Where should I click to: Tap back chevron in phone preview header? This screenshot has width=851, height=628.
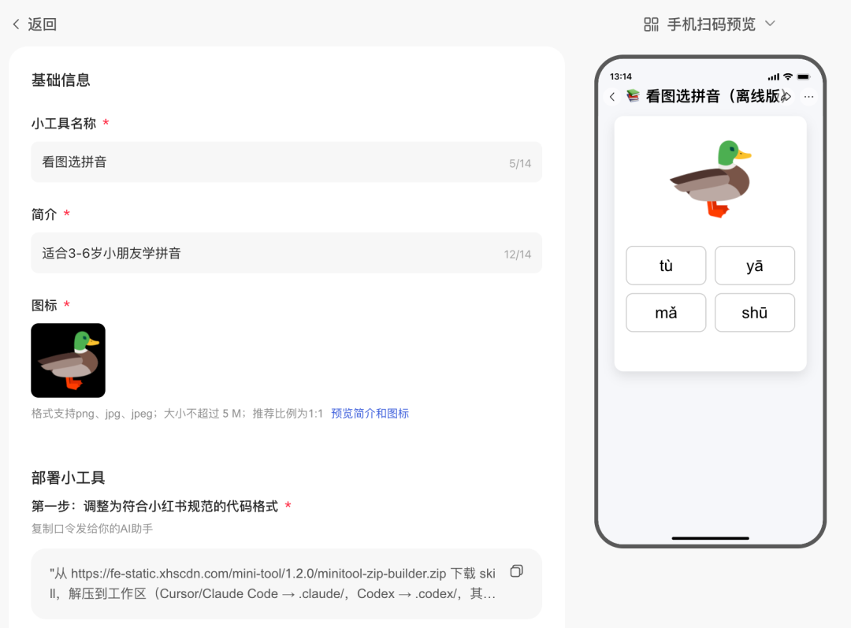click(x=612, y=97)
